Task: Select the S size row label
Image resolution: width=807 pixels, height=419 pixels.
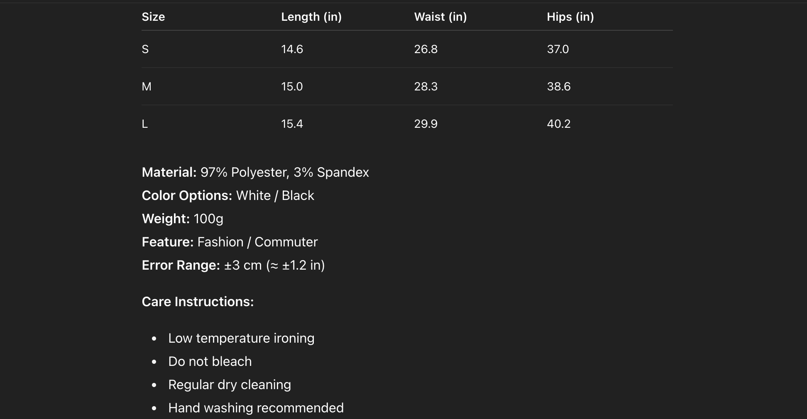Action: (x=145, y=49)
